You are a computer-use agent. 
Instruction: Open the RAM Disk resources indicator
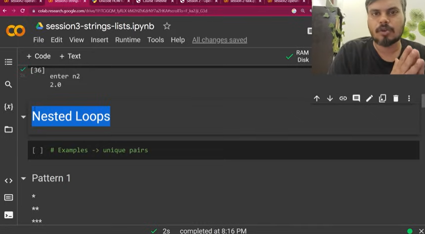tap(298, 56)
